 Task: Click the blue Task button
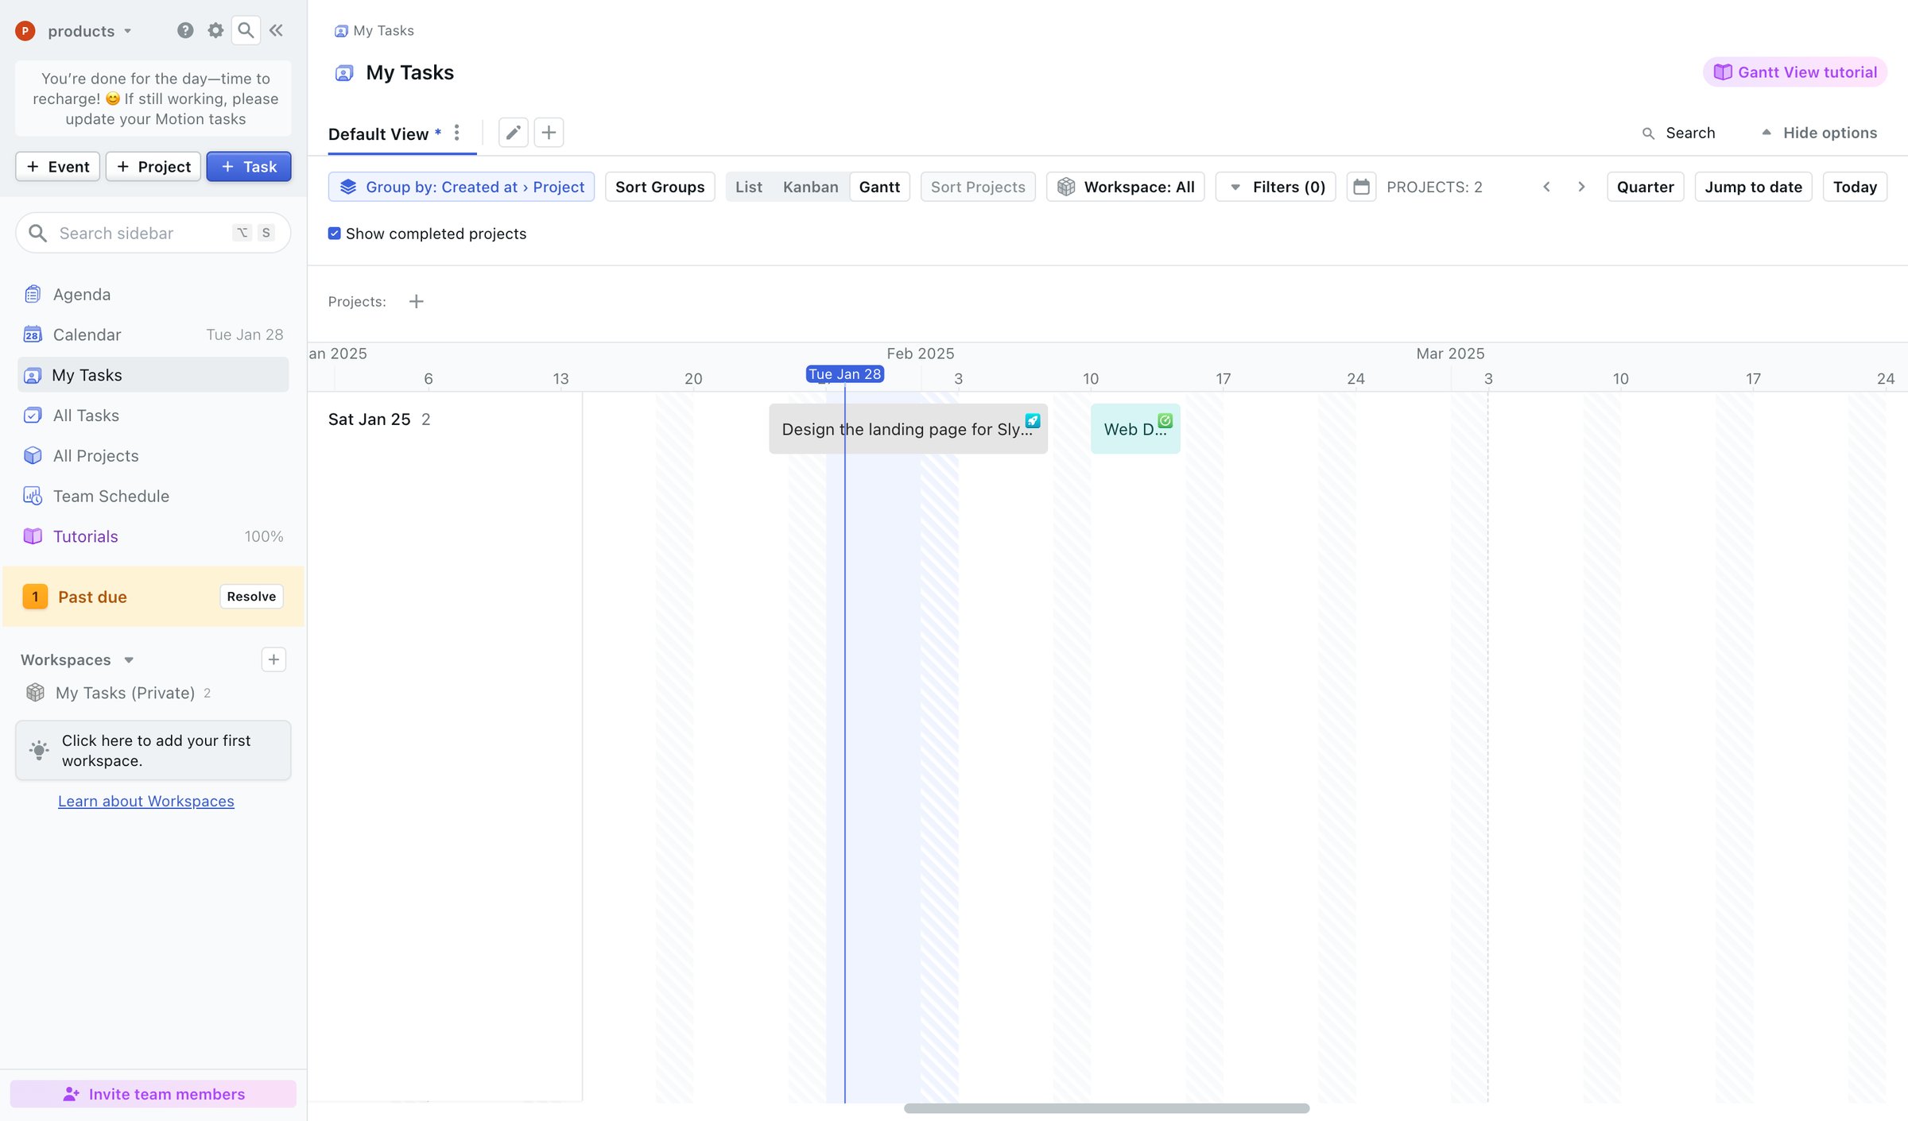[x=249, y=166]
